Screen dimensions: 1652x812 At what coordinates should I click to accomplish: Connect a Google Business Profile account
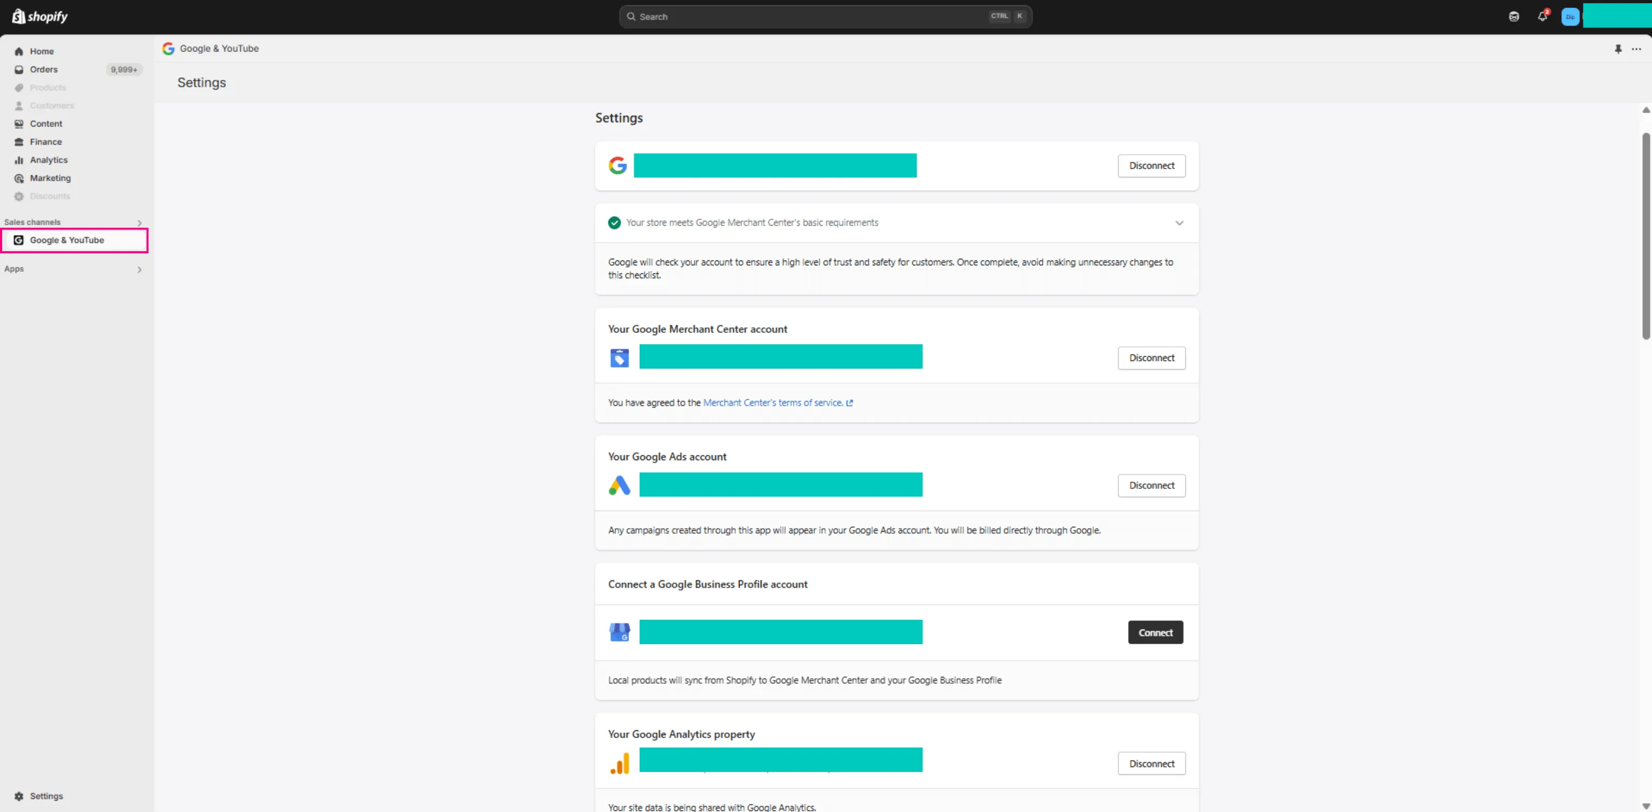(1155, 632)
